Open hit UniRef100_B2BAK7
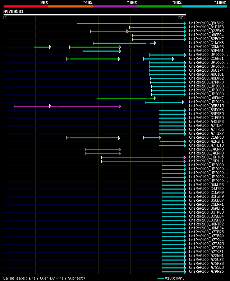Screen dimensions: 230x281 coord(206,39)
